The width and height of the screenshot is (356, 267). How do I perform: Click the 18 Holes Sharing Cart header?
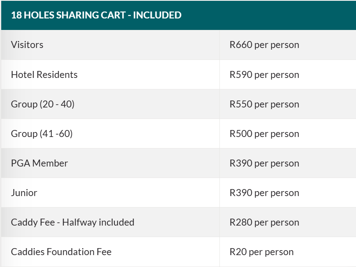96,15
